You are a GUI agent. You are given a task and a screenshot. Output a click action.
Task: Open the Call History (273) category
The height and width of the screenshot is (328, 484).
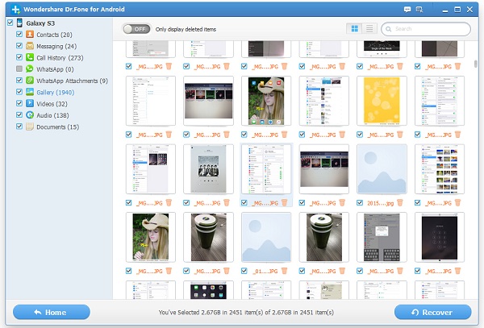[60, 58]
